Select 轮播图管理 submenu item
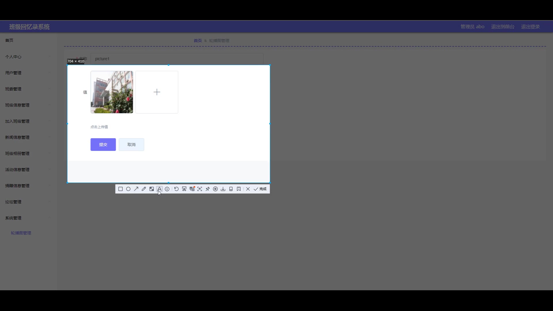Image resolution: width=553 pixels, height=311 pixels. pos(21,233)
